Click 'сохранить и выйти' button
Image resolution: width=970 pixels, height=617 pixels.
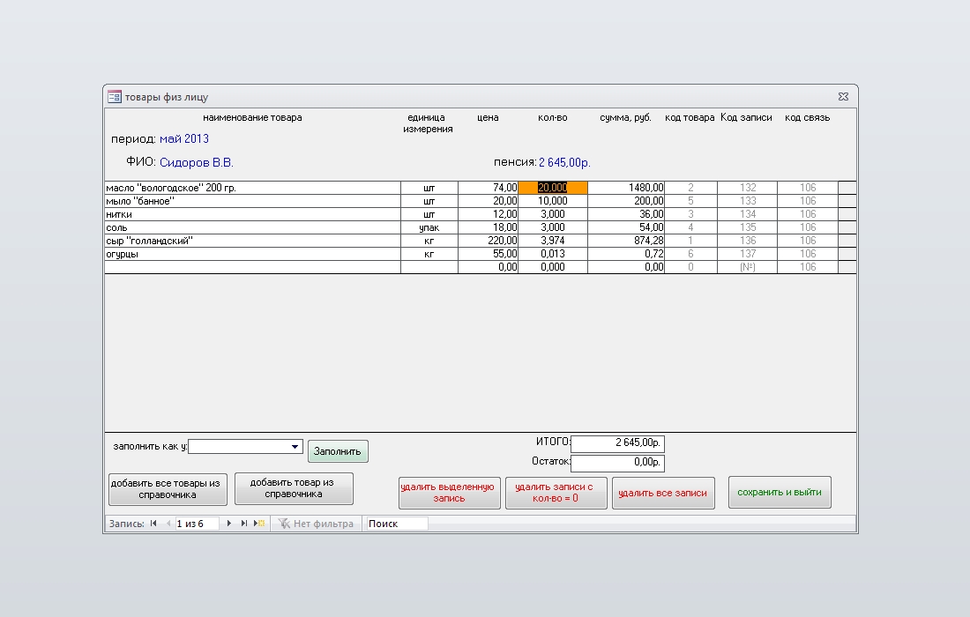(x=780, y=492)
